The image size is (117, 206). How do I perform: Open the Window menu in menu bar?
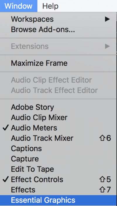tap(18, 6)
